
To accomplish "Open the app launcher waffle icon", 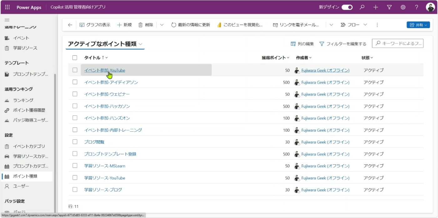I will coord(8,7).
